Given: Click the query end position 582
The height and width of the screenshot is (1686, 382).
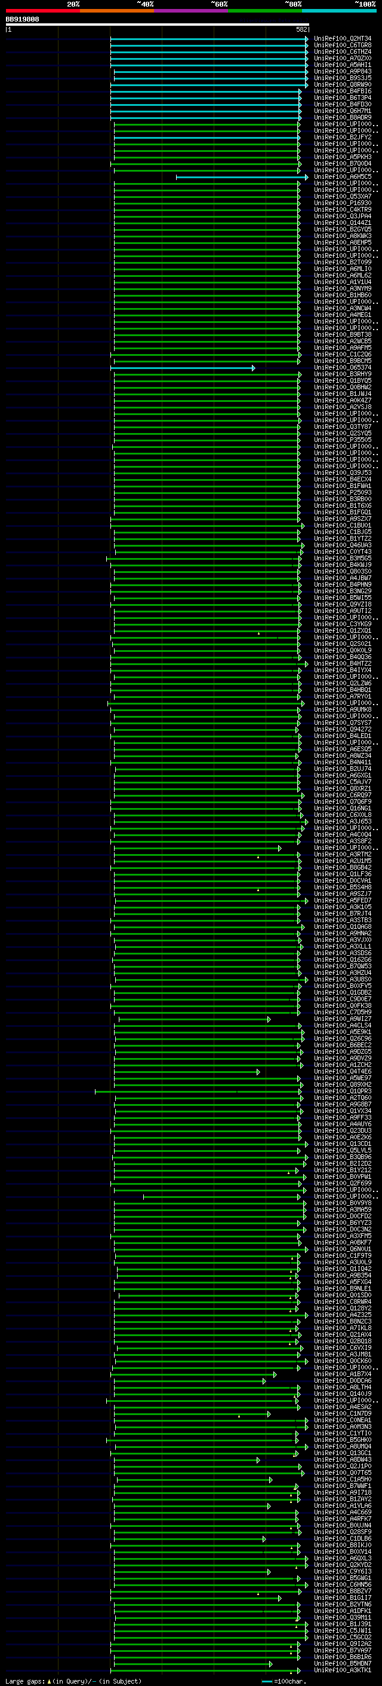Looking at the screenshot, I should (x=301, y=29).
